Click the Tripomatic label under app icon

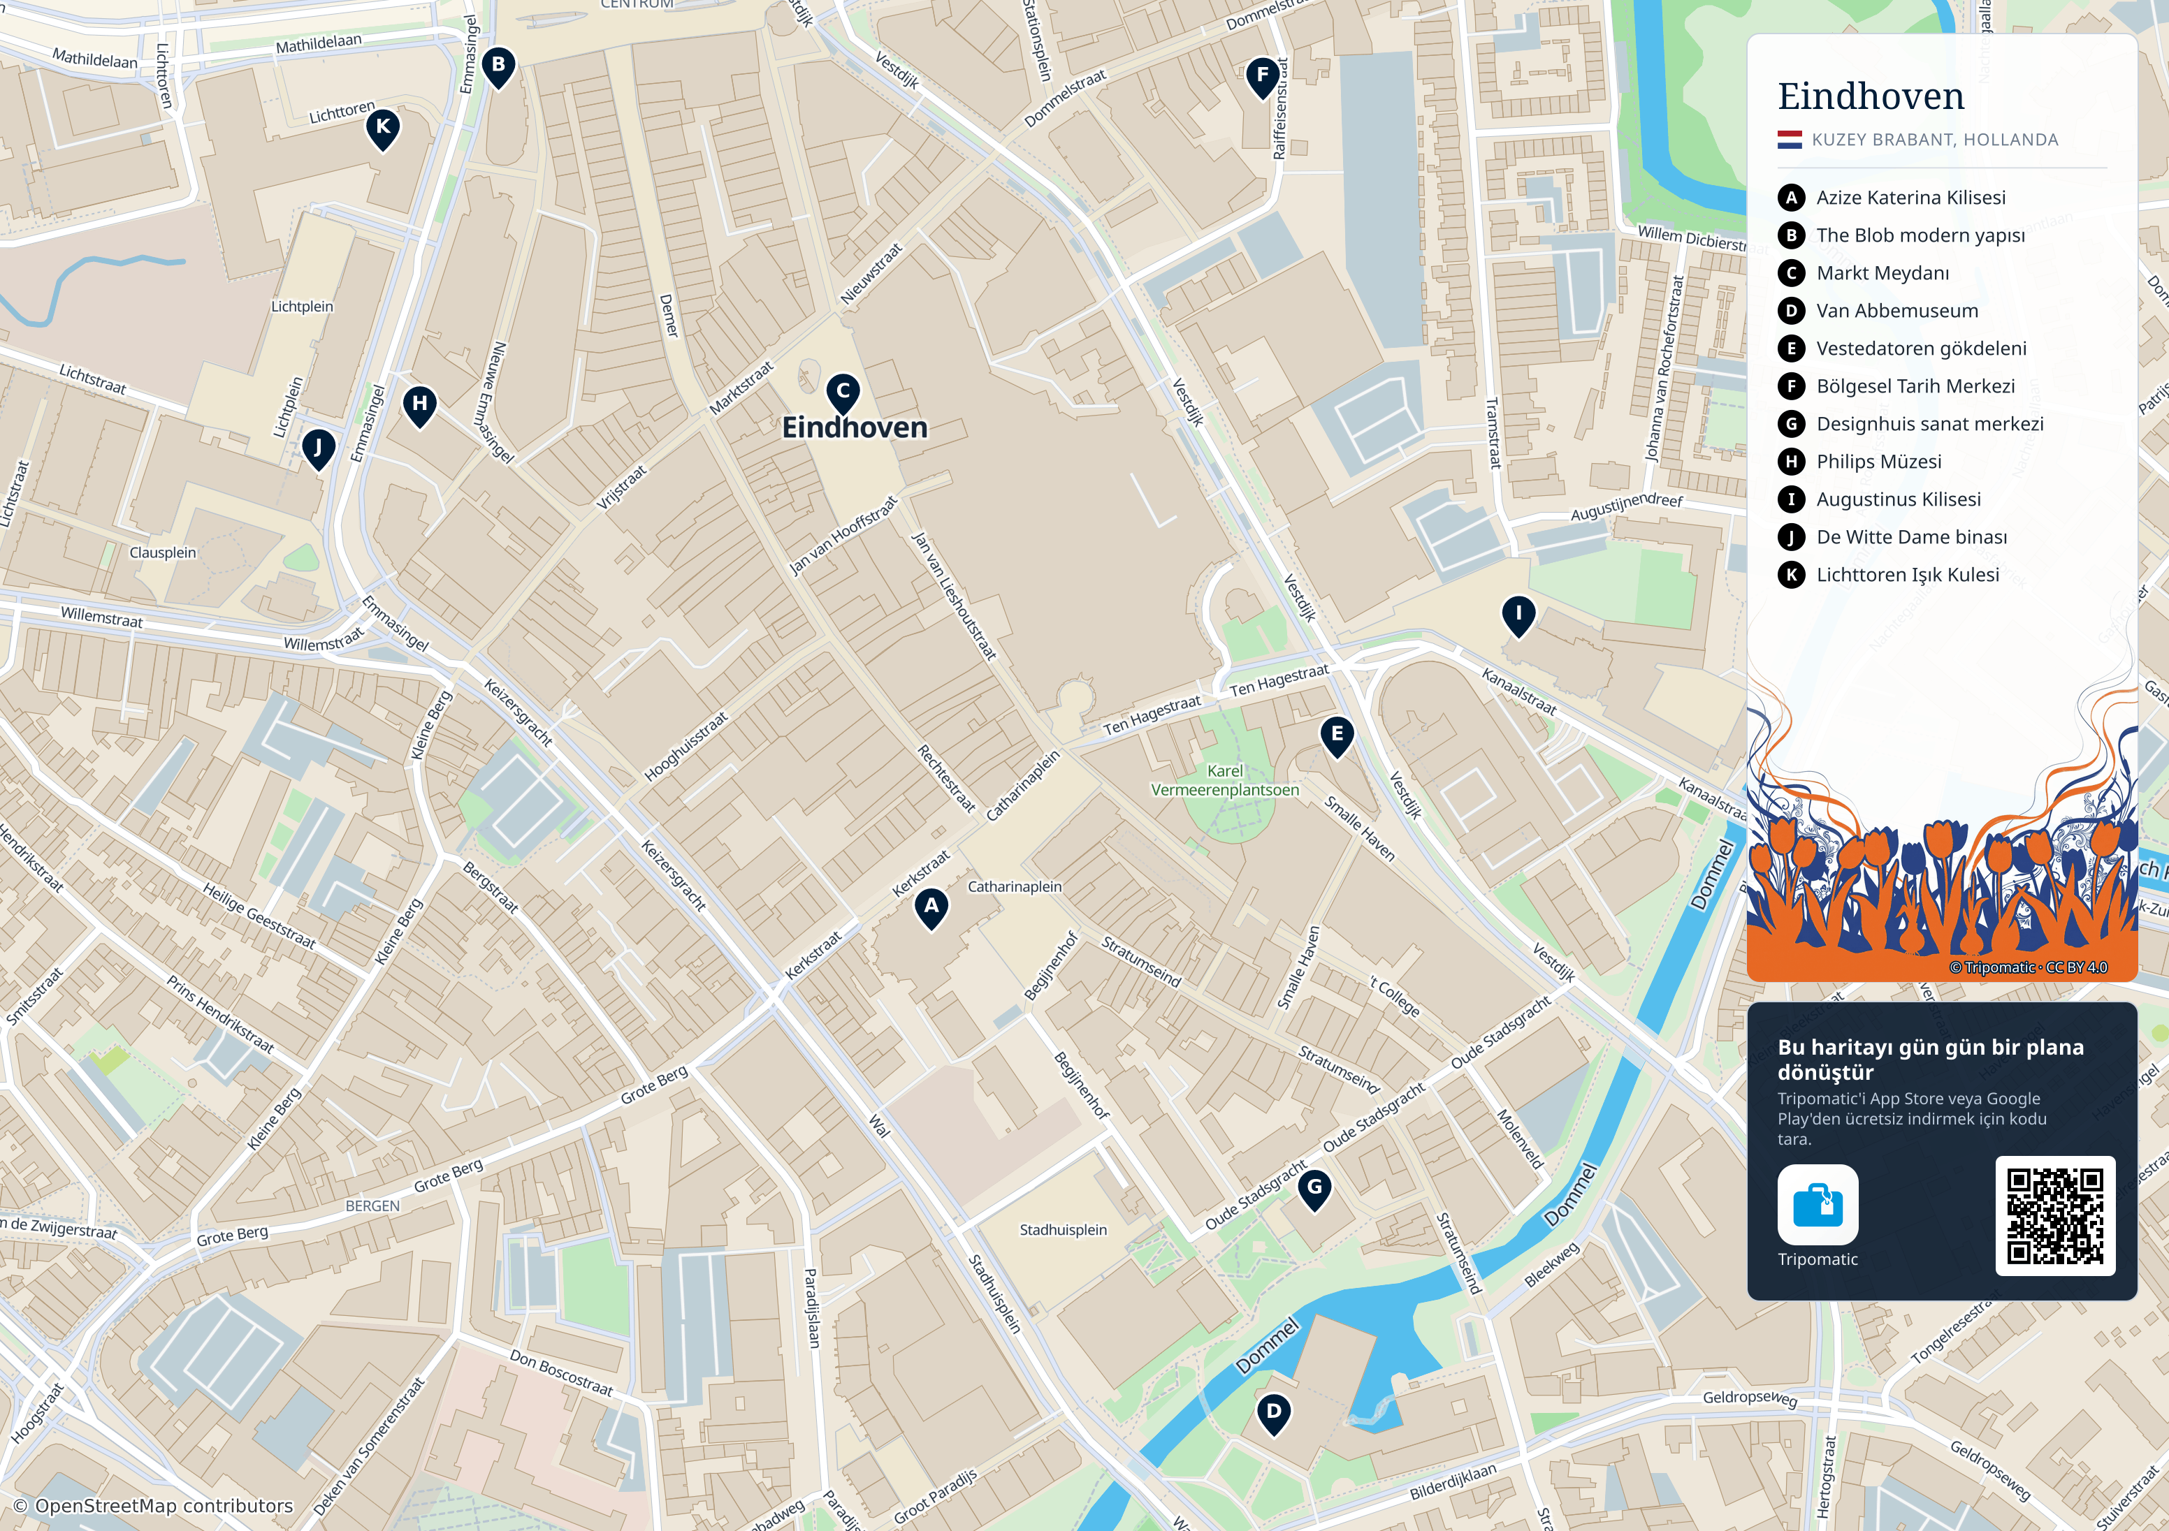[x=1818, y=1259]
